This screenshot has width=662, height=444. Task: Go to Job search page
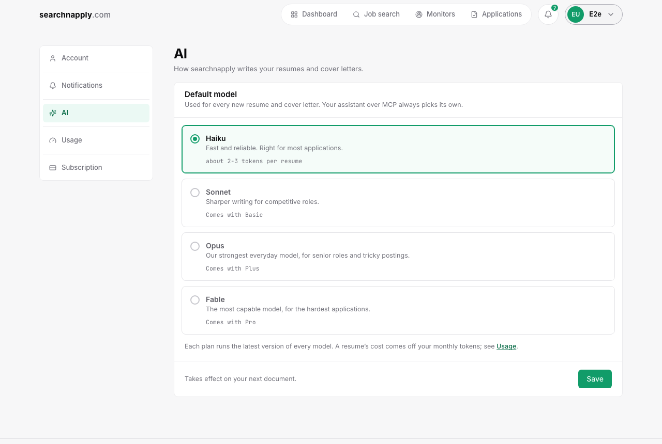(376, 14)
